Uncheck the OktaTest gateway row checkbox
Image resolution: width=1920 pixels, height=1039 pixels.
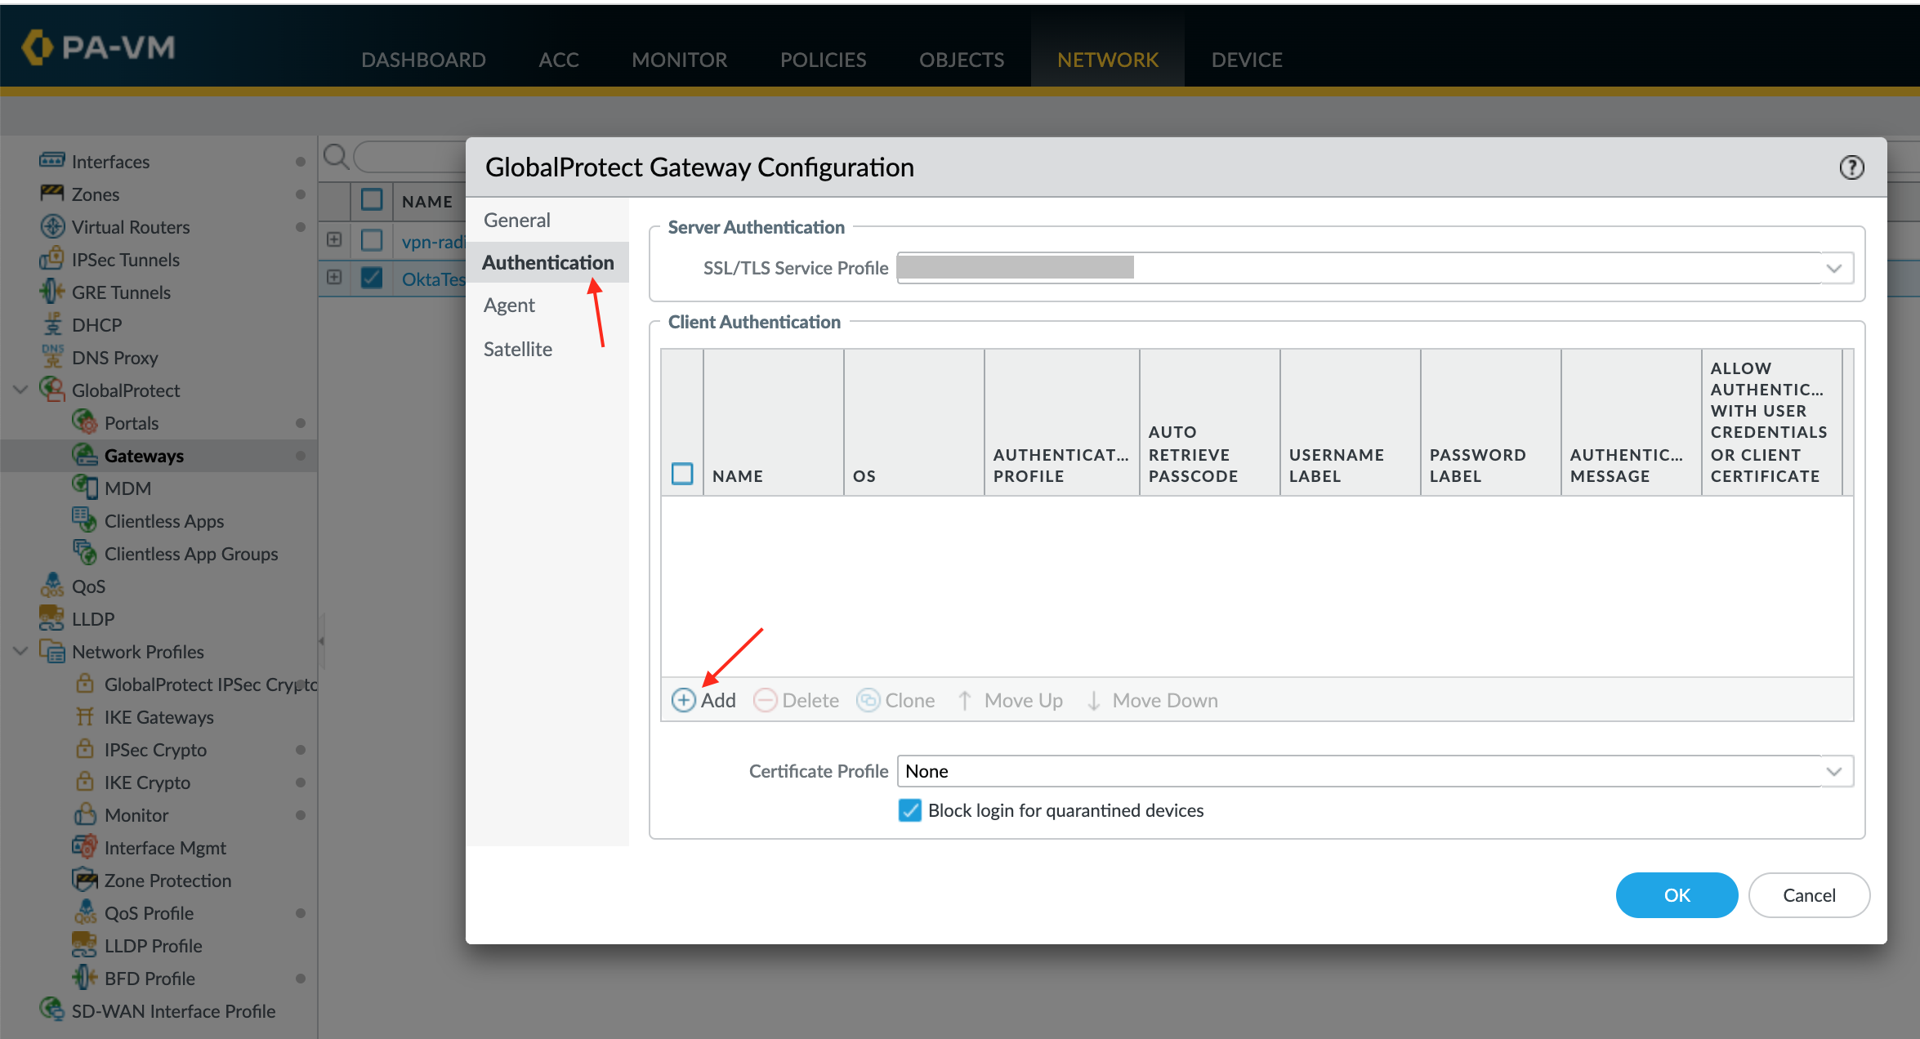pyautogui.click(x=372, y=278)
